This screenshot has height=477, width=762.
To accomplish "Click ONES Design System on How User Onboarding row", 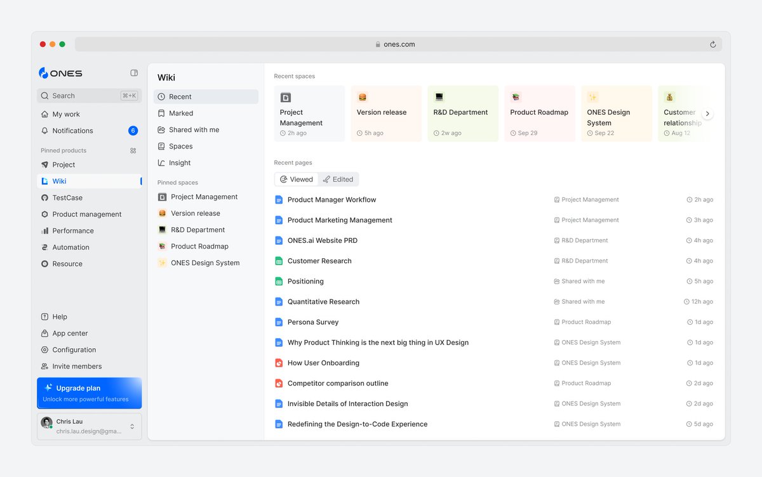I will (587, 363).
